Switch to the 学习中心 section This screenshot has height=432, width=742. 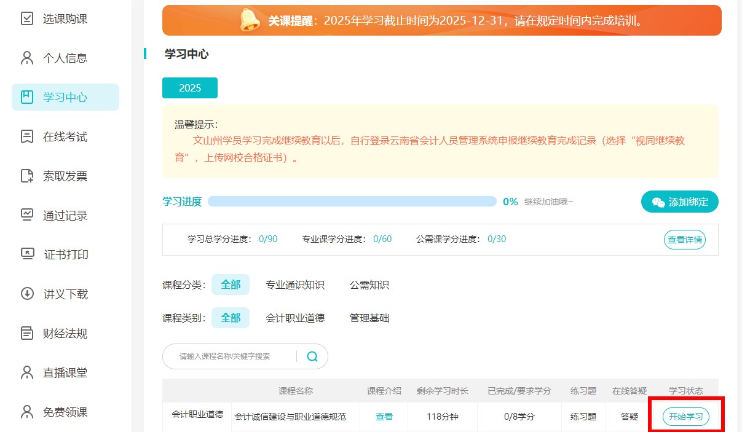click(x=65, y=96)
